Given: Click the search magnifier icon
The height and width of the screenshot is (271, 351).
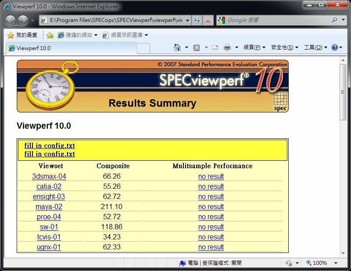Looking at the screenshot, I should click(x=335, y=20).
